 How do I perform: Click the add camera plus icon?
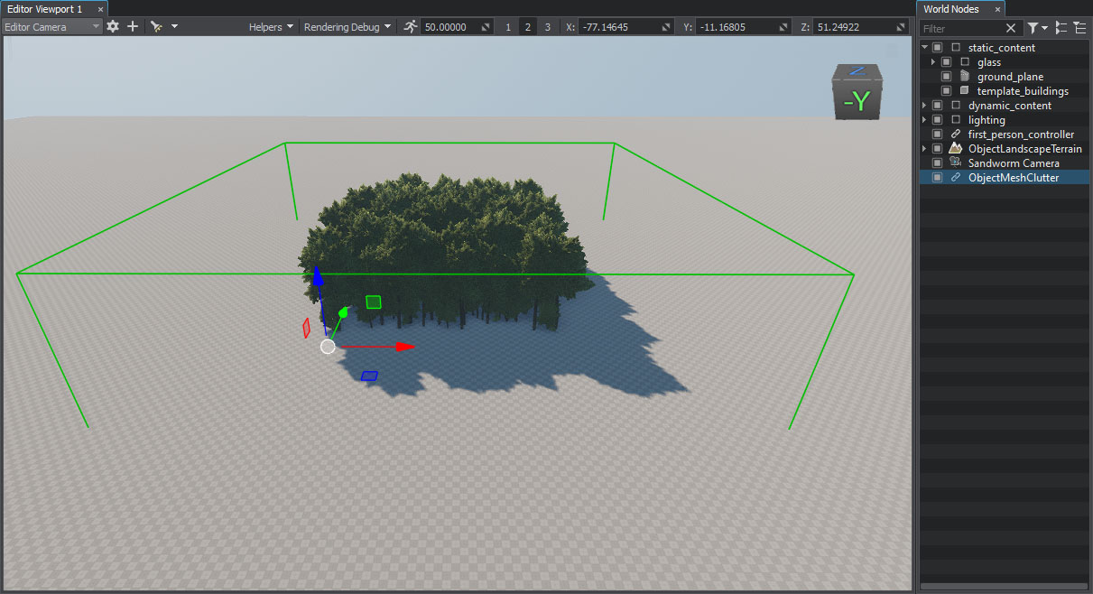tap(133, 27)
